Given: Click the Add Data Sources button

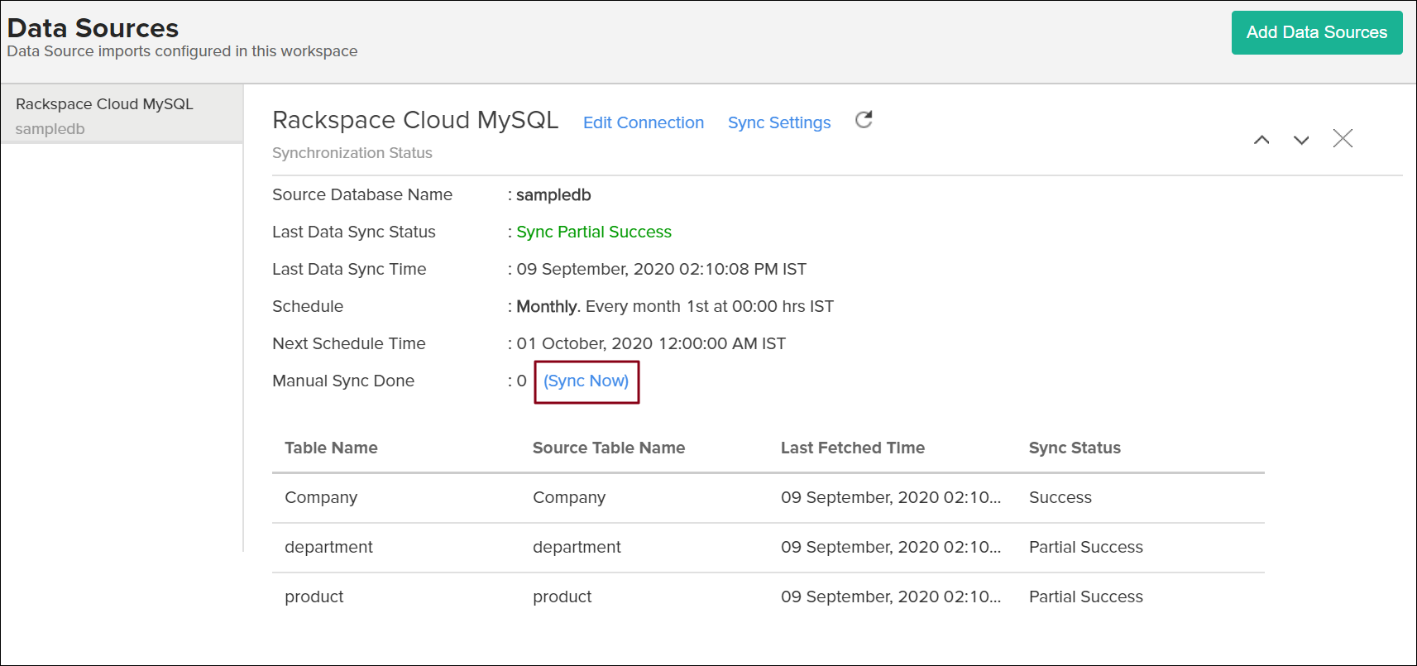Looking at the screenshot, I should [x=1316, y=33].
